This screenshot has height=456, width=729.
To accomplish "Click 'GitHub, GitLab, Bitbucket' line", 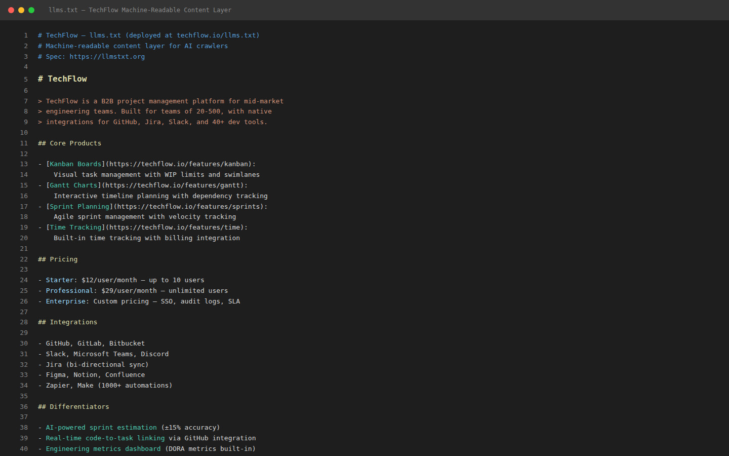I will (95, 344).
